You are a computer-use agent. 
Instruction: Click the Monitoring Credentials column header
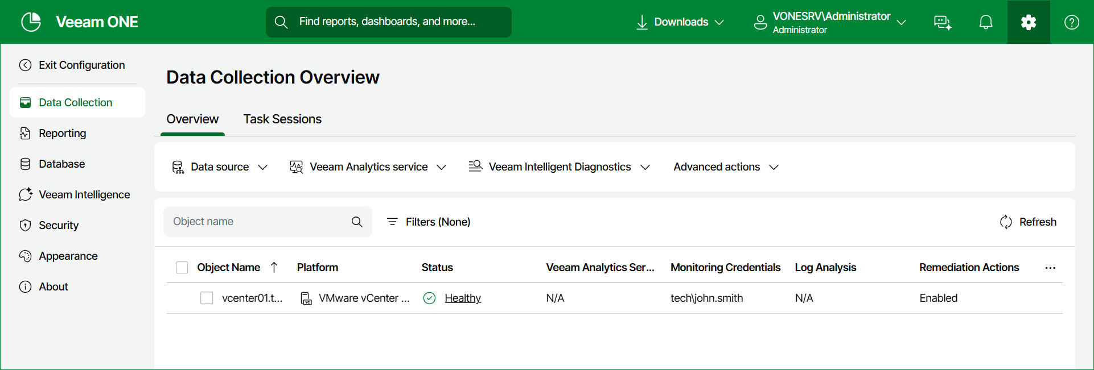coord(725,267)
